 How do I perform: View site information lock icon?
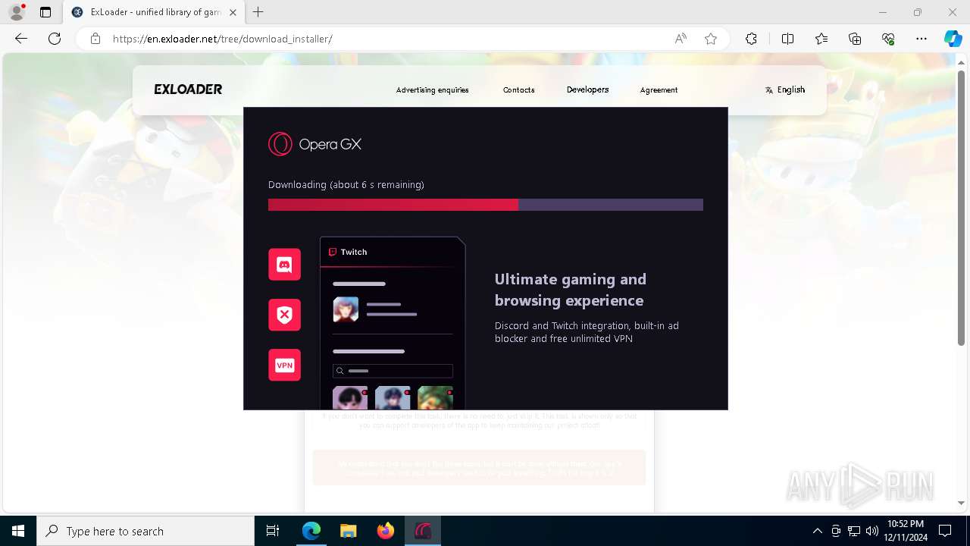(95, 39)
